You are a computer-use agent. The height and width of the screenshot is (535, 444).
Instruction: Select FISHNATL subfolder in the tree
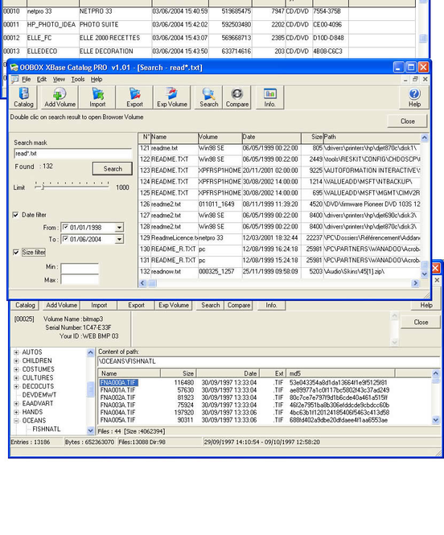click(47, 429)
